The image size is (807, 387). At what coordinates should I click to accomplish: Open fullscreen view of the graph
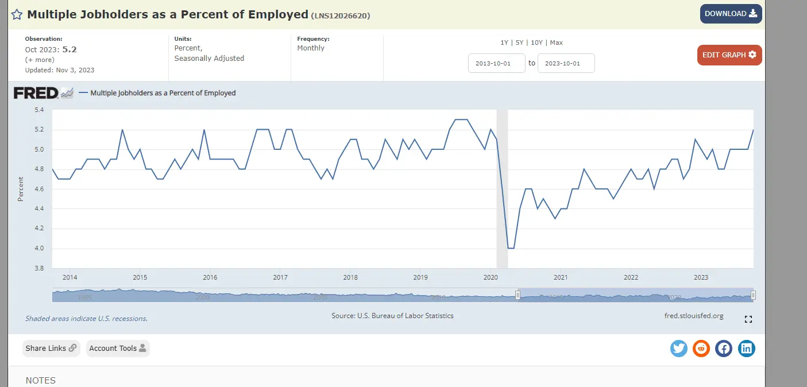click(748, 319)
